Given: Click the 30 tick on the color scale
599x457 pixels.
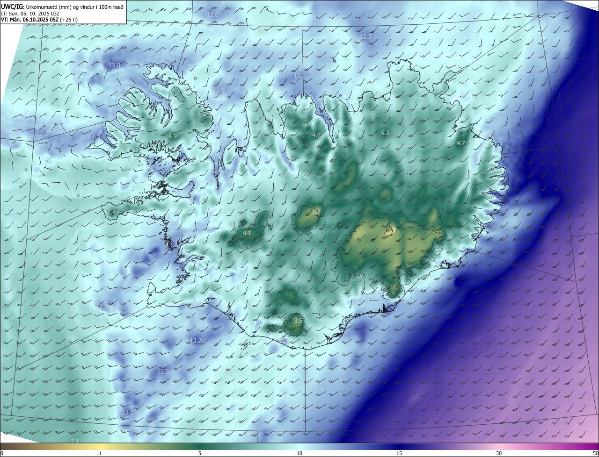Looking at the screenshot, I should [499, 453].
